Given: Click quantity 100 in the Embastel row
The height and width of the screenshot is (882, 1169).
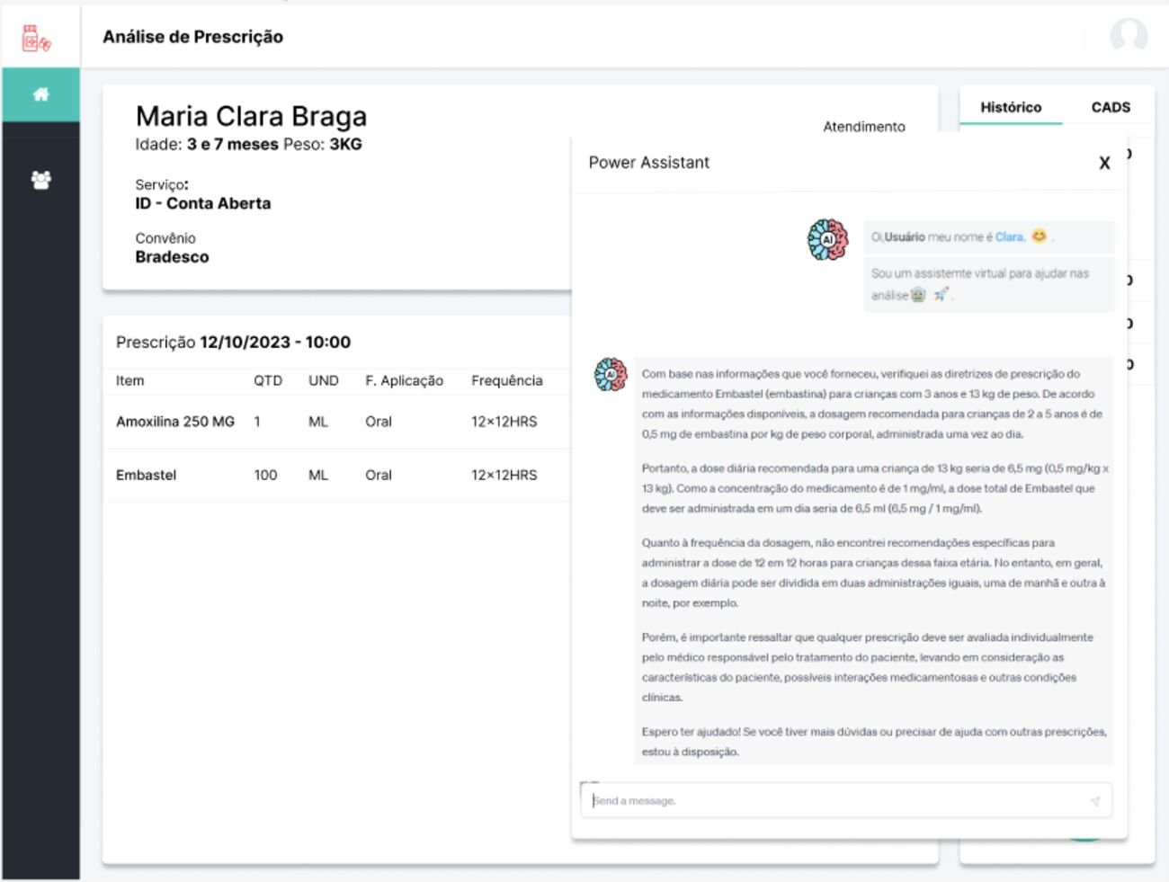Looking at the screenshot, I should point(265,475).
